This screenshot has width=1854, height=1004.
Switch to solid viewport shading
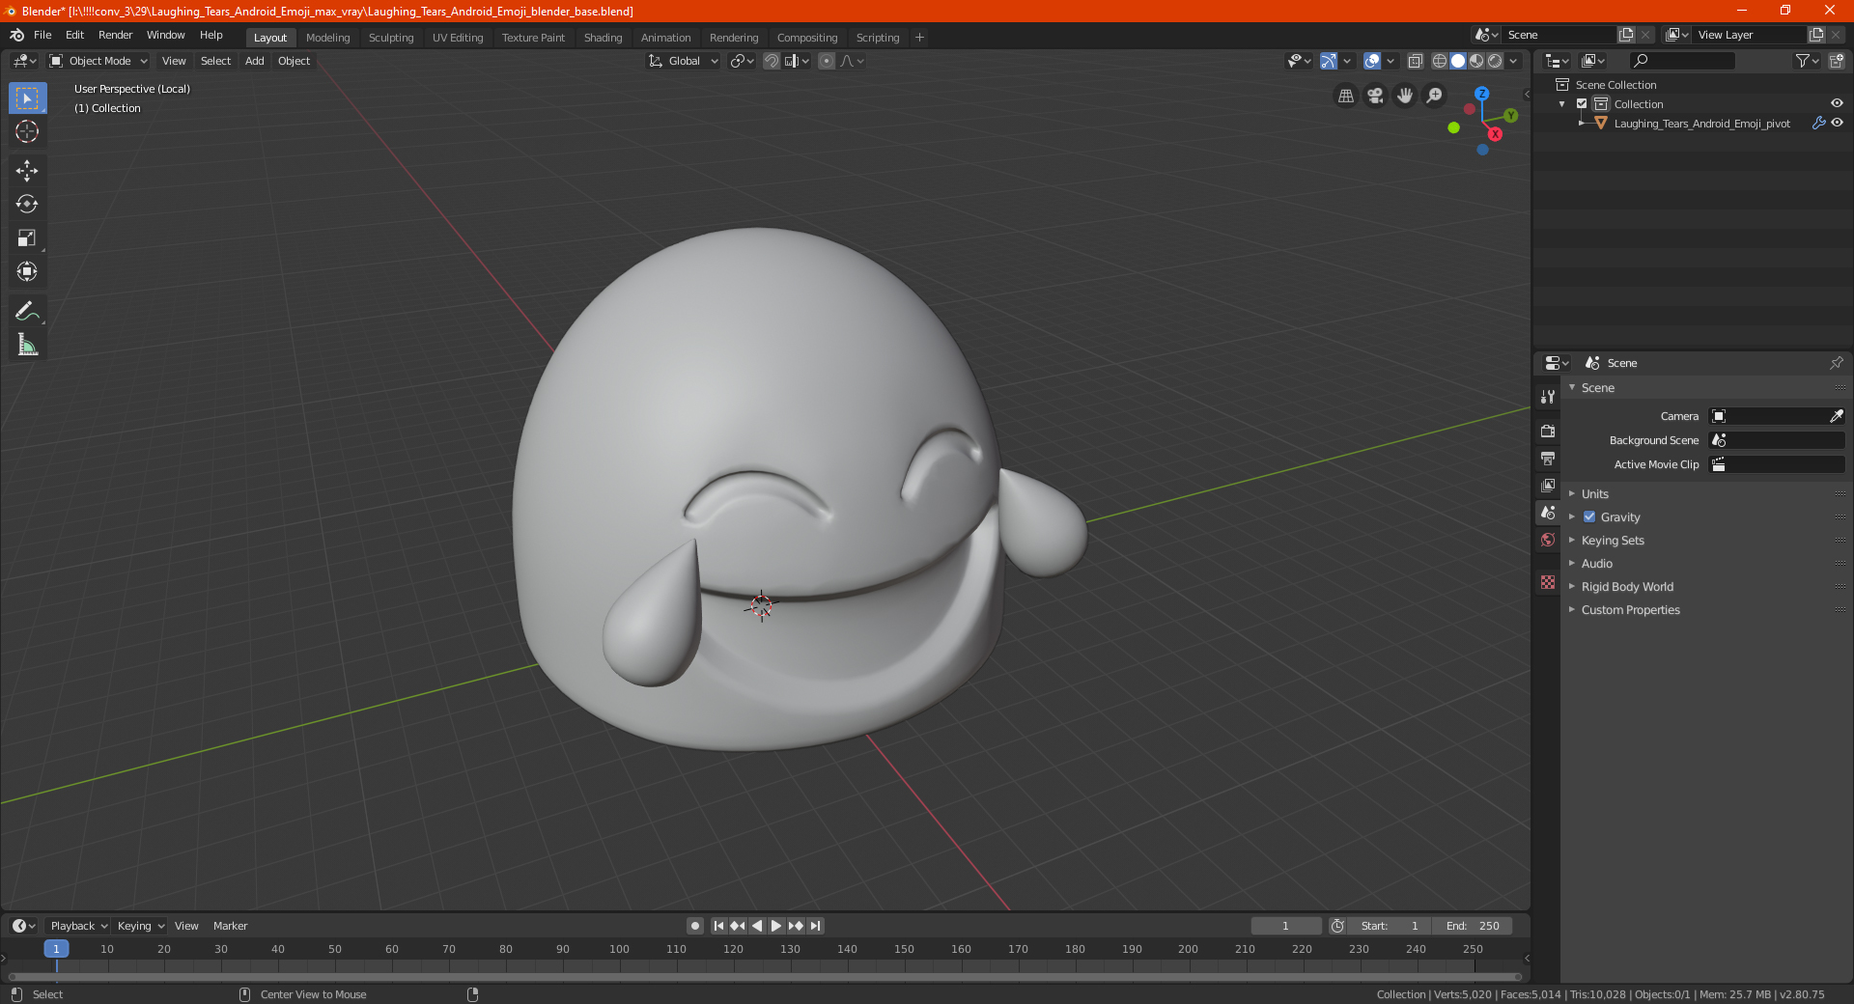coord(1458,61)
